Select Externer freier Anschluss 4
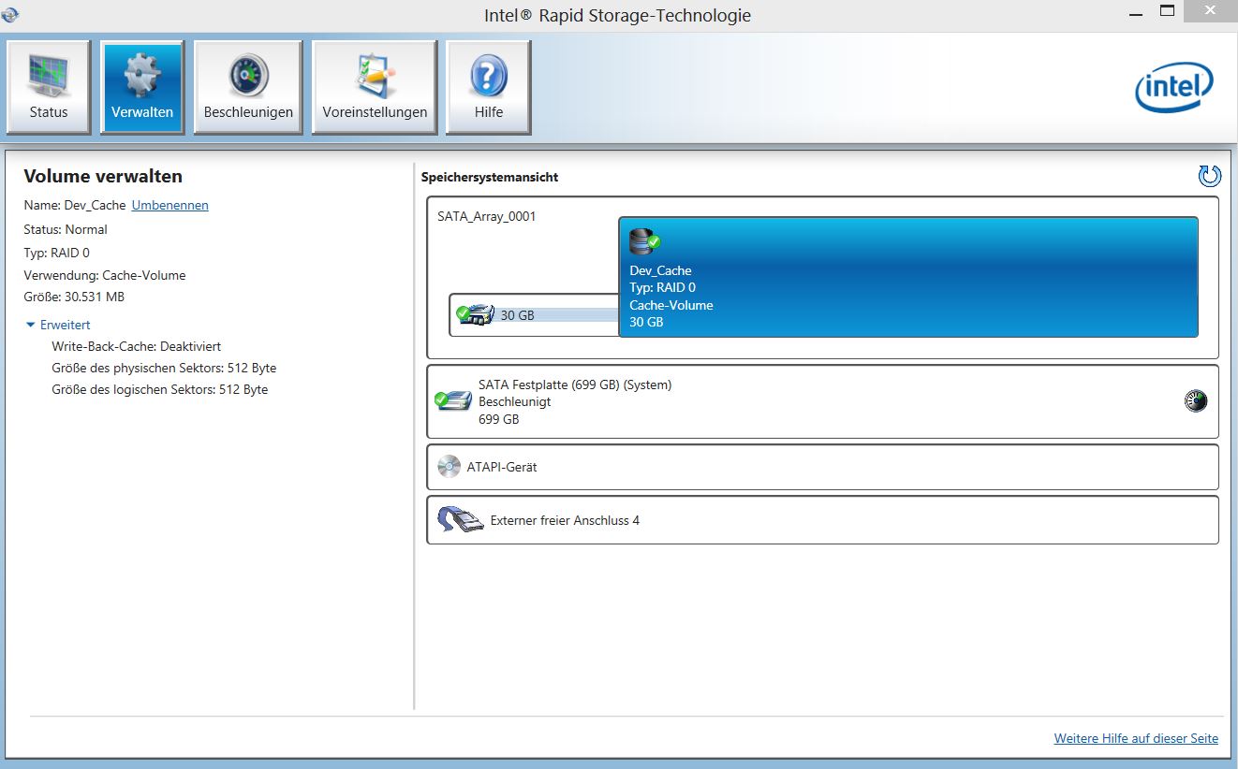 822,520
